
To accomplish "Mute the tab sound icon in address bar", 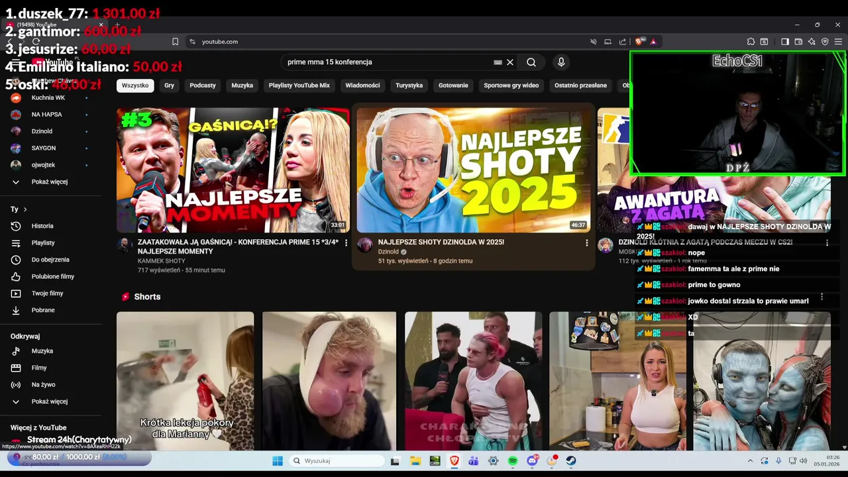I will 594,42.
